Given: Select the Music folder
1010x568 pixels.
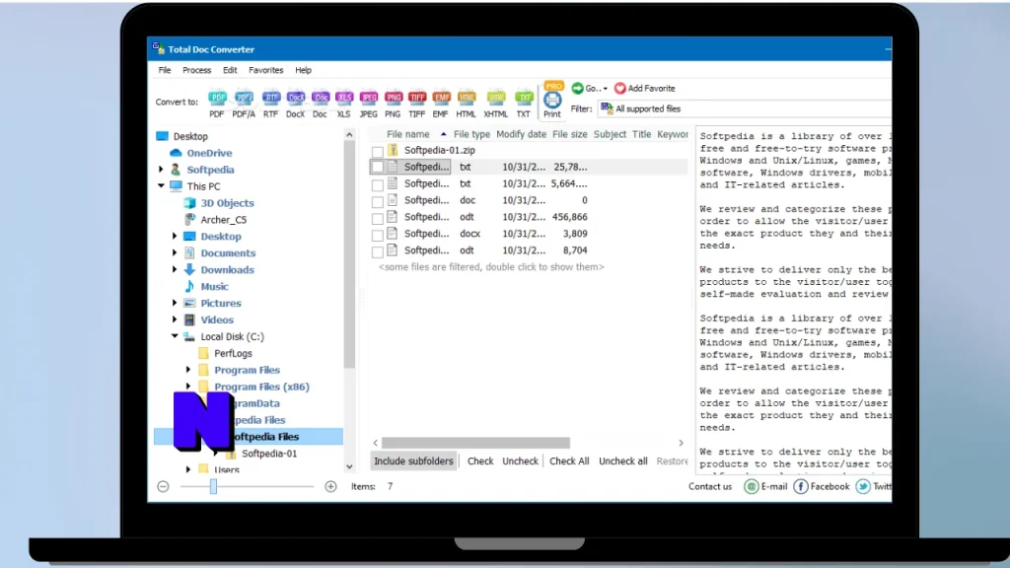Looking at the screenshot, I should [214, 287].
